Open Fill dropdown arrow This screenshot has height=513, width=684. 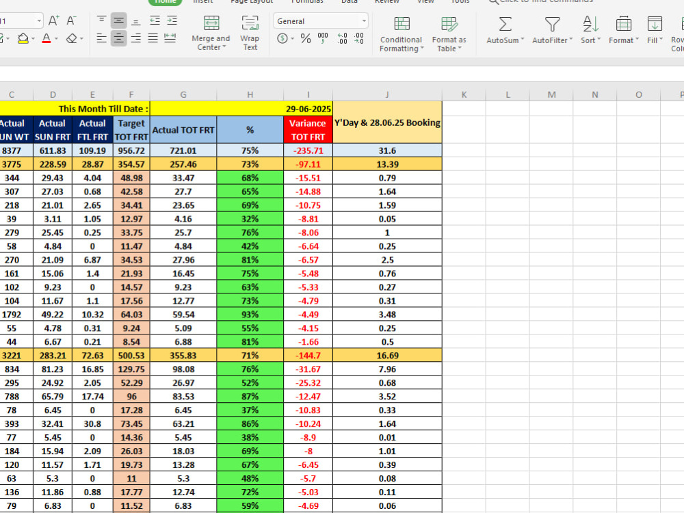(661, 39)
